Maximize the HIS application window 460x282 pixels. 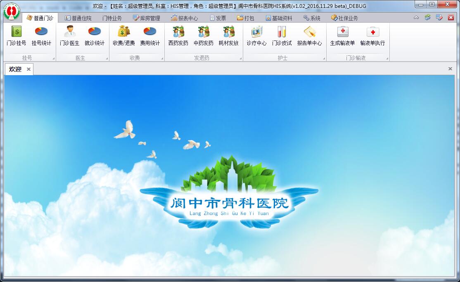pos(432,4)
